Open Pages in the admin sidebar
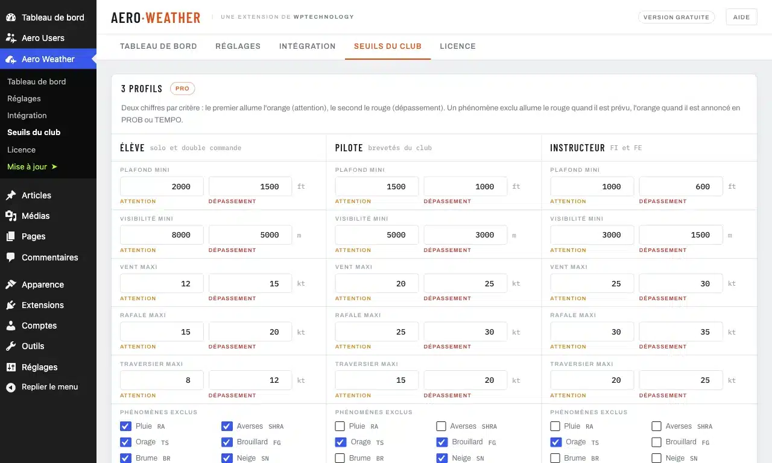 pos(33,236)
